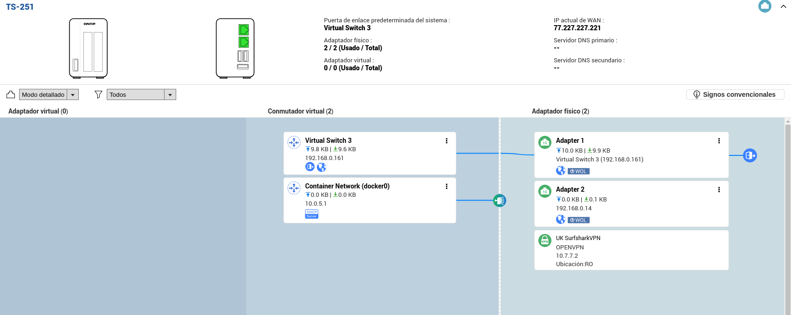Click the topology vertical scrollbar up arrow

pyautogui.click(x=788, y=121)
